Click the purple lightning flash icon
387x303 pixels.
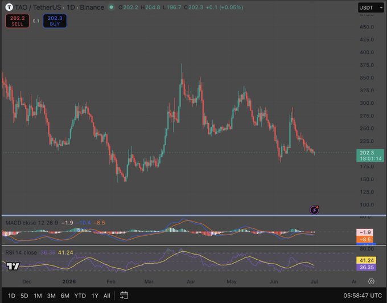point(314,210)
